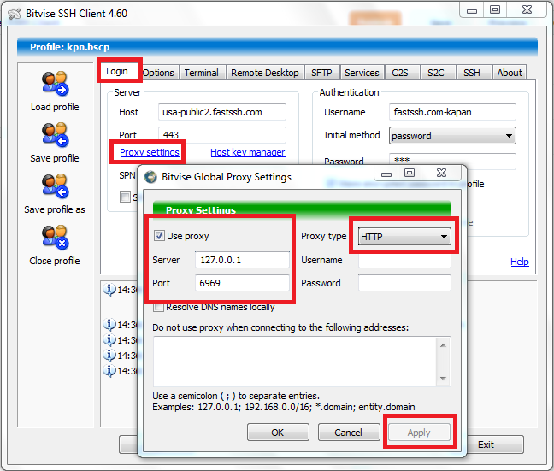This screenshot has height=471, width=554.
Task: Click the proxy Server field 127.0.0.1
Action: [243, 260]
